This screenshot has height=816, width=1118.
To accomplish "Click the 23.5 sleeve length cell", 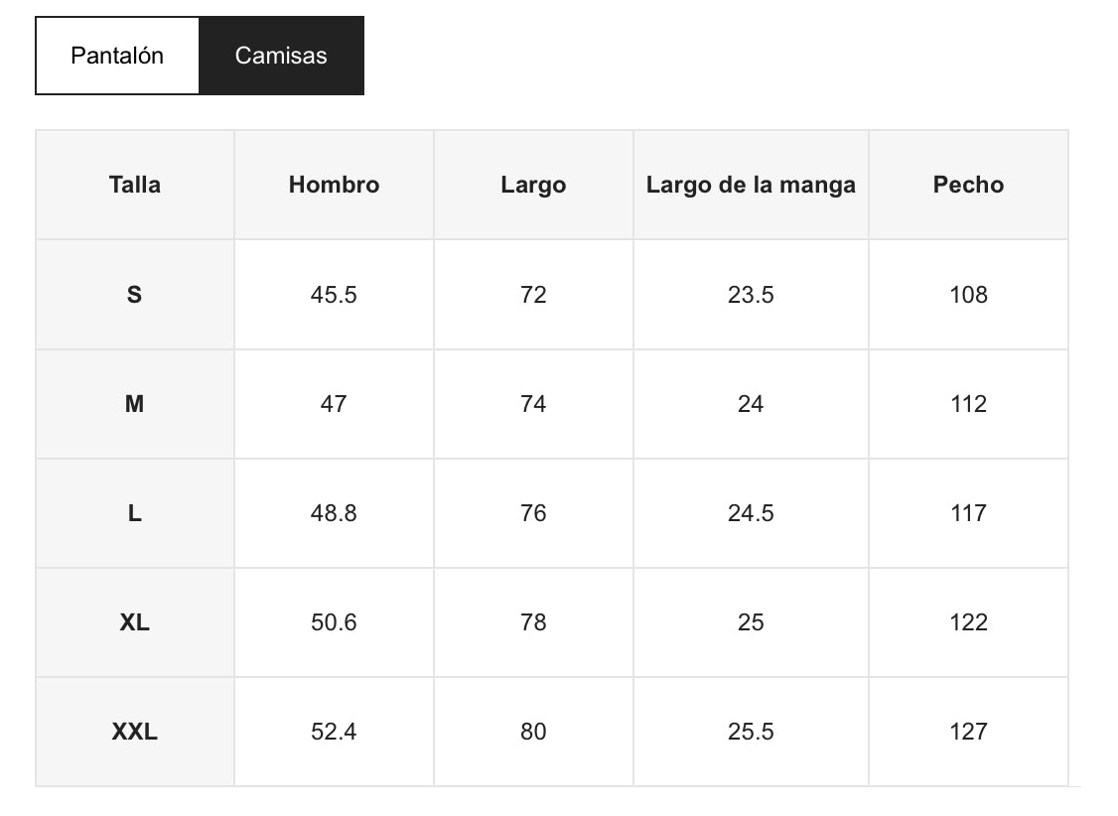I will click(751, 295).
